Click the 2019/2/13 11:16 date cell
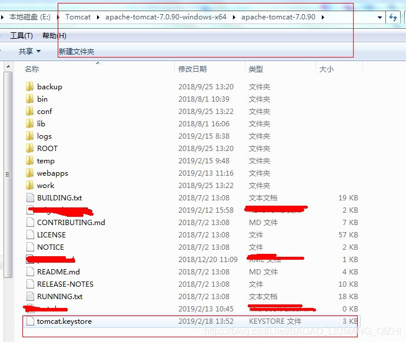 (x=206, y=173)
